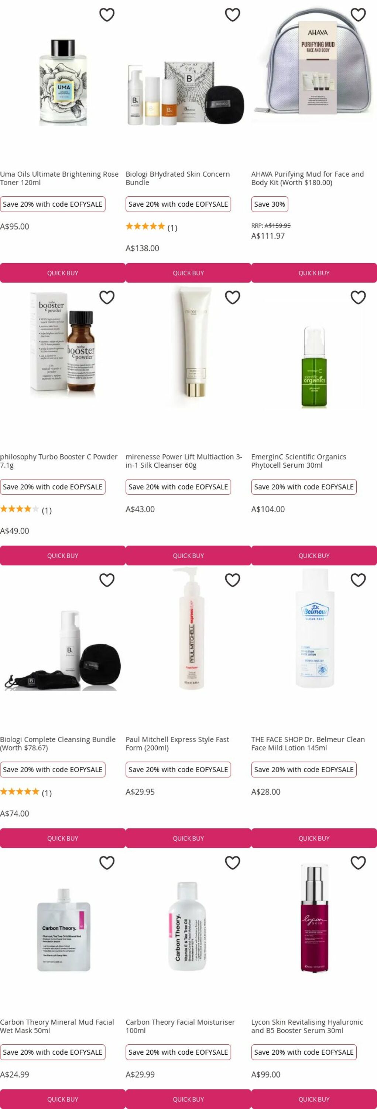Open EmerginC Scientific Organics Phytocell Serum page

pos(298,461)
